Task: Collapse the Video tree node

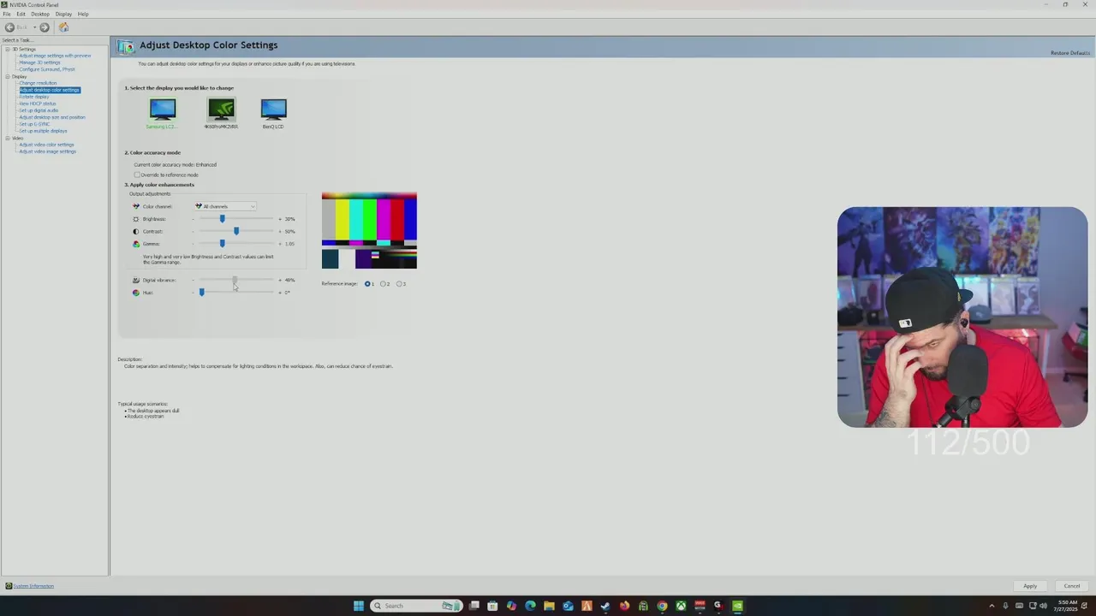Action: [x=8, y=138]
